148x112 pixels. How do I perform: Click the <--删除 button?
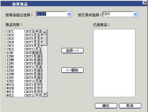[x=72, y=70]
